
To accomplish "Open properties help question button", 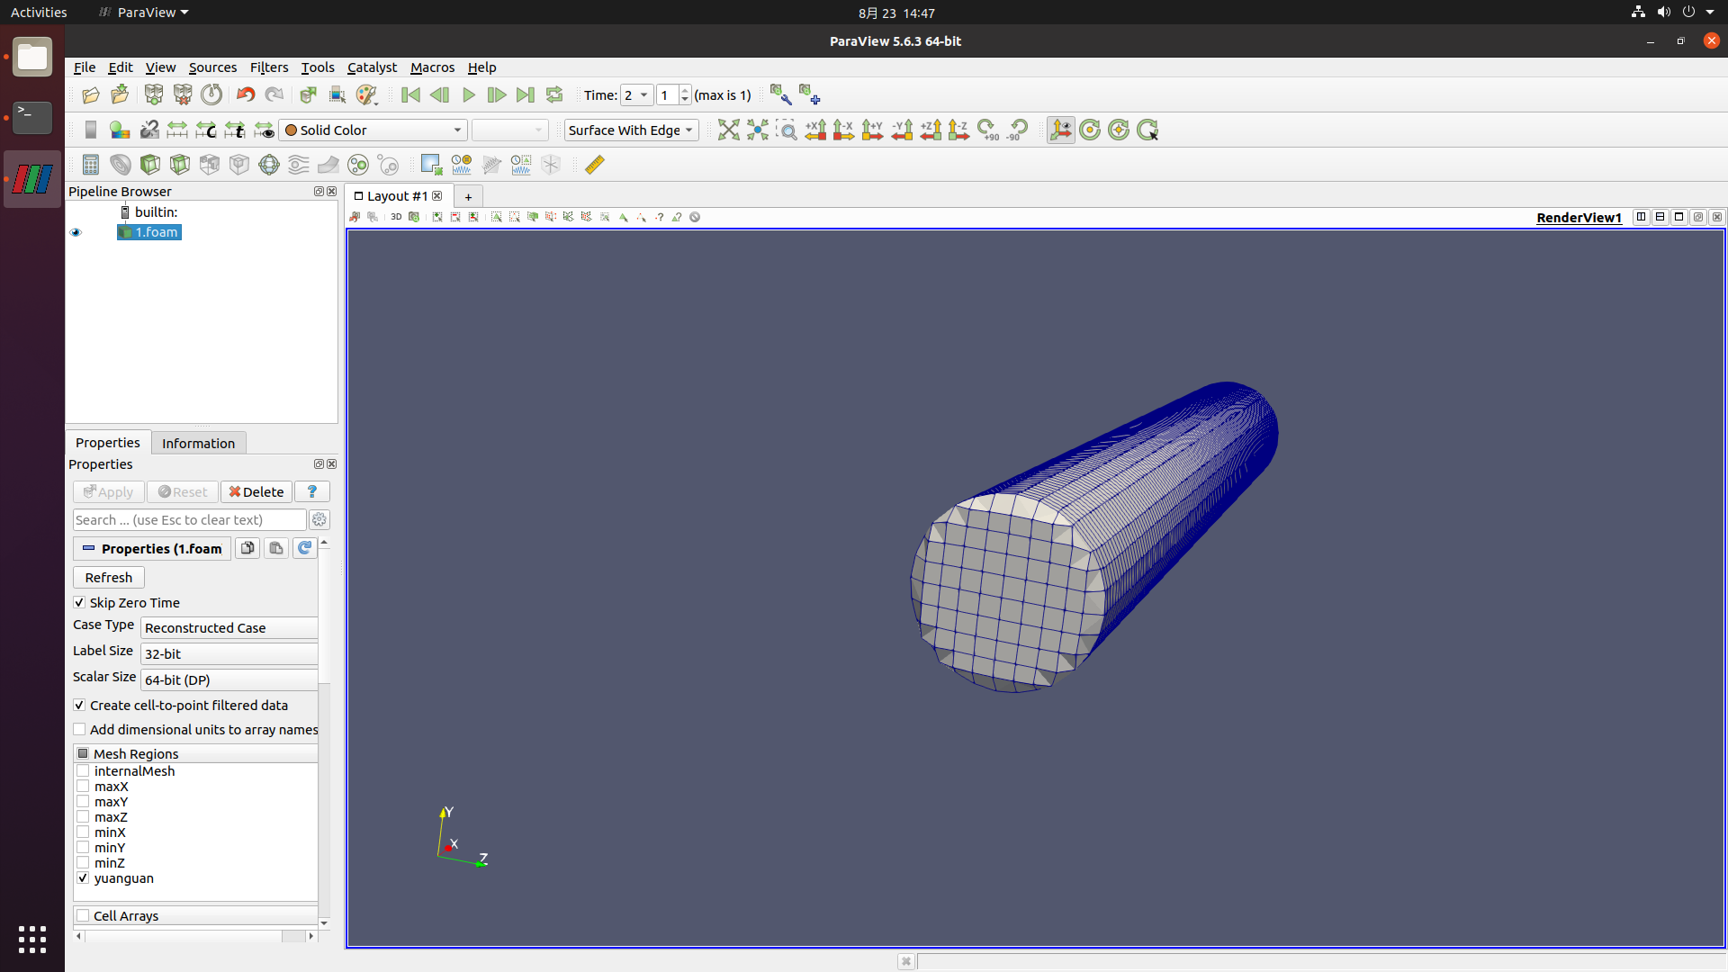I will click(x=312, y=491).
